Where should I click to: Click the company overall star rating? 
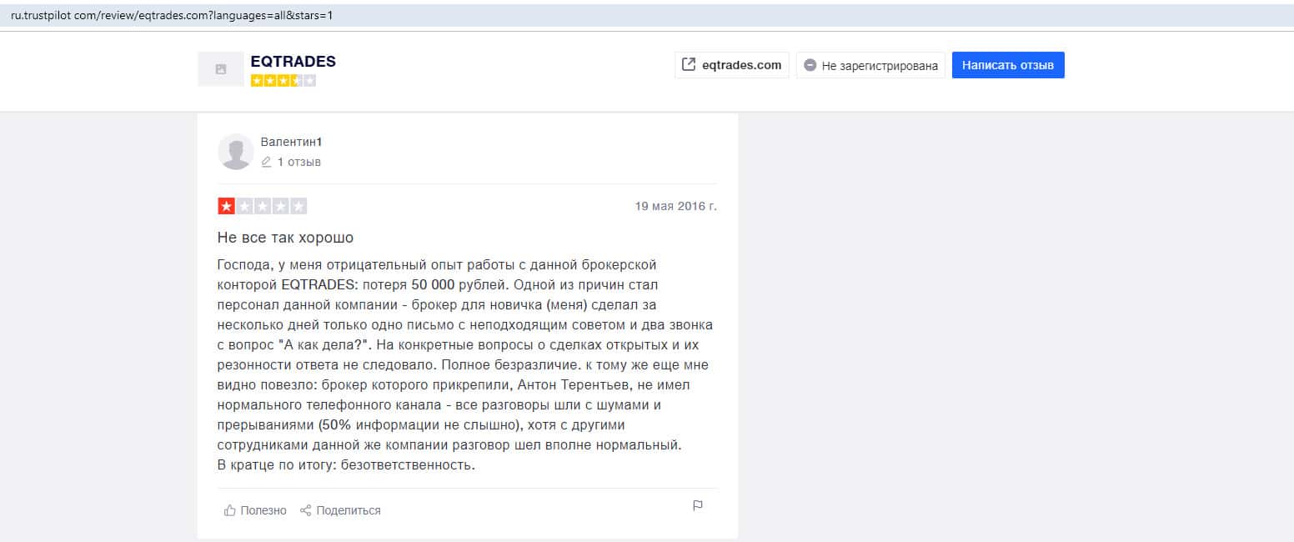coord(283,81)
